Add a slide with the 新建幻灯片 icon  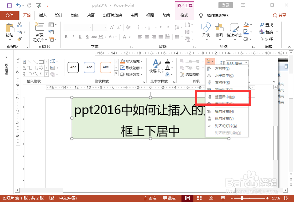[40, 27]
